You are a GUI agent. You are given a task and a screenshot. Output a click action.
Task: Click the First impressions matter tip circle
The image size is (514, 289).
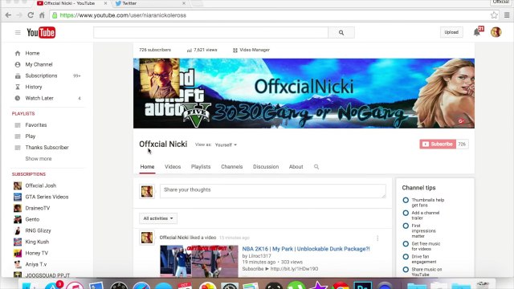(406, 226)
